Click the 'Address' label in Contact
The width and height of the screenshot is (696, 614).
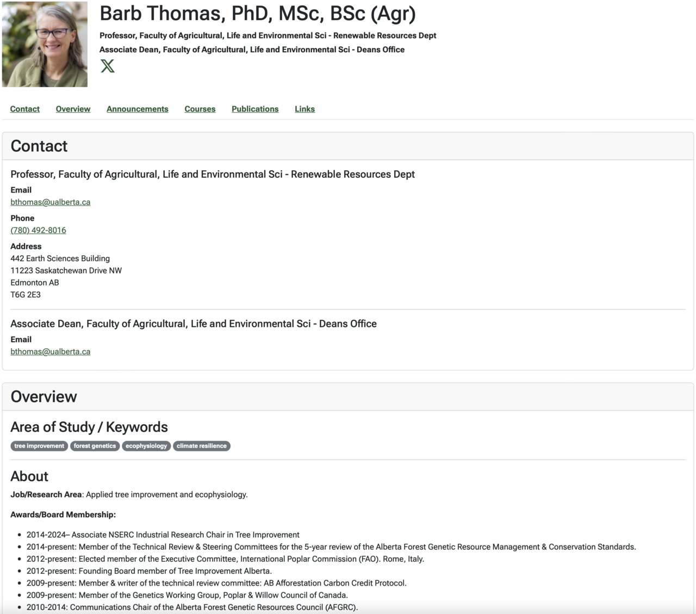point(26,246)
